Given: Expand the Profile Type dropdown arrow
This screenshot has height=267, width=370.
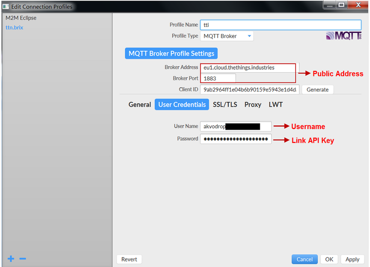Looking at the screenshot, I should [x=249, y=36].
